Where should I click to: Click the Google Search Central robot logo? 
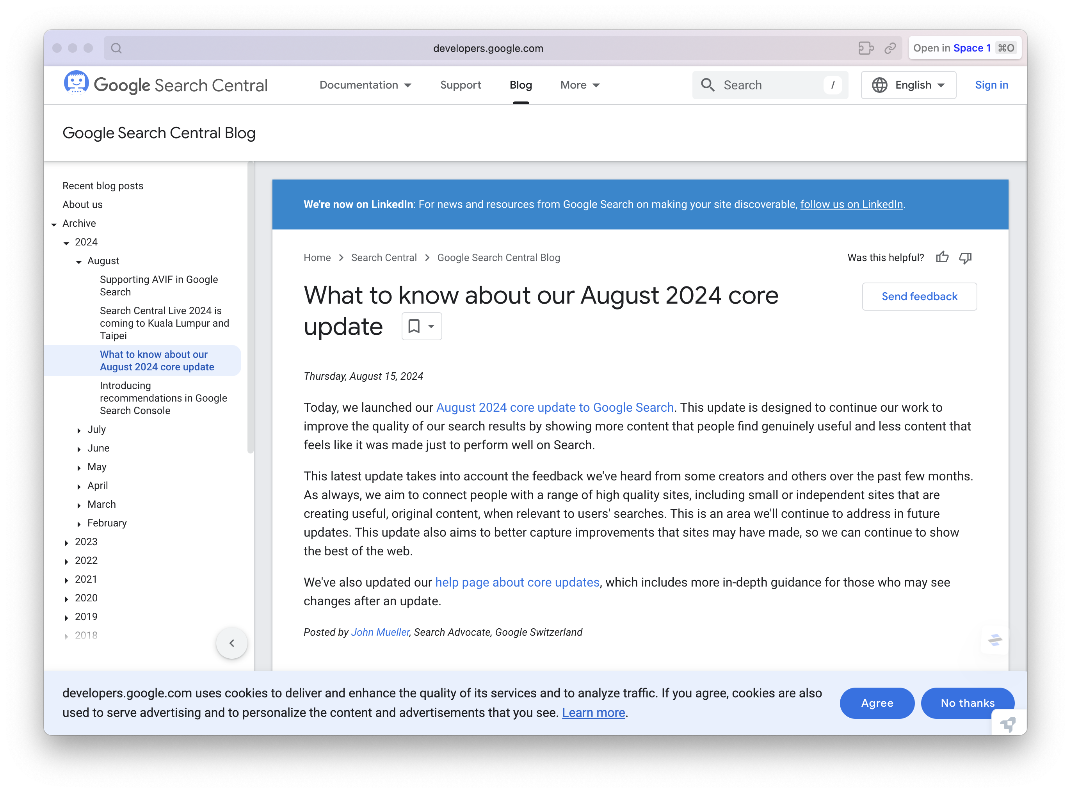coord(76,83)
